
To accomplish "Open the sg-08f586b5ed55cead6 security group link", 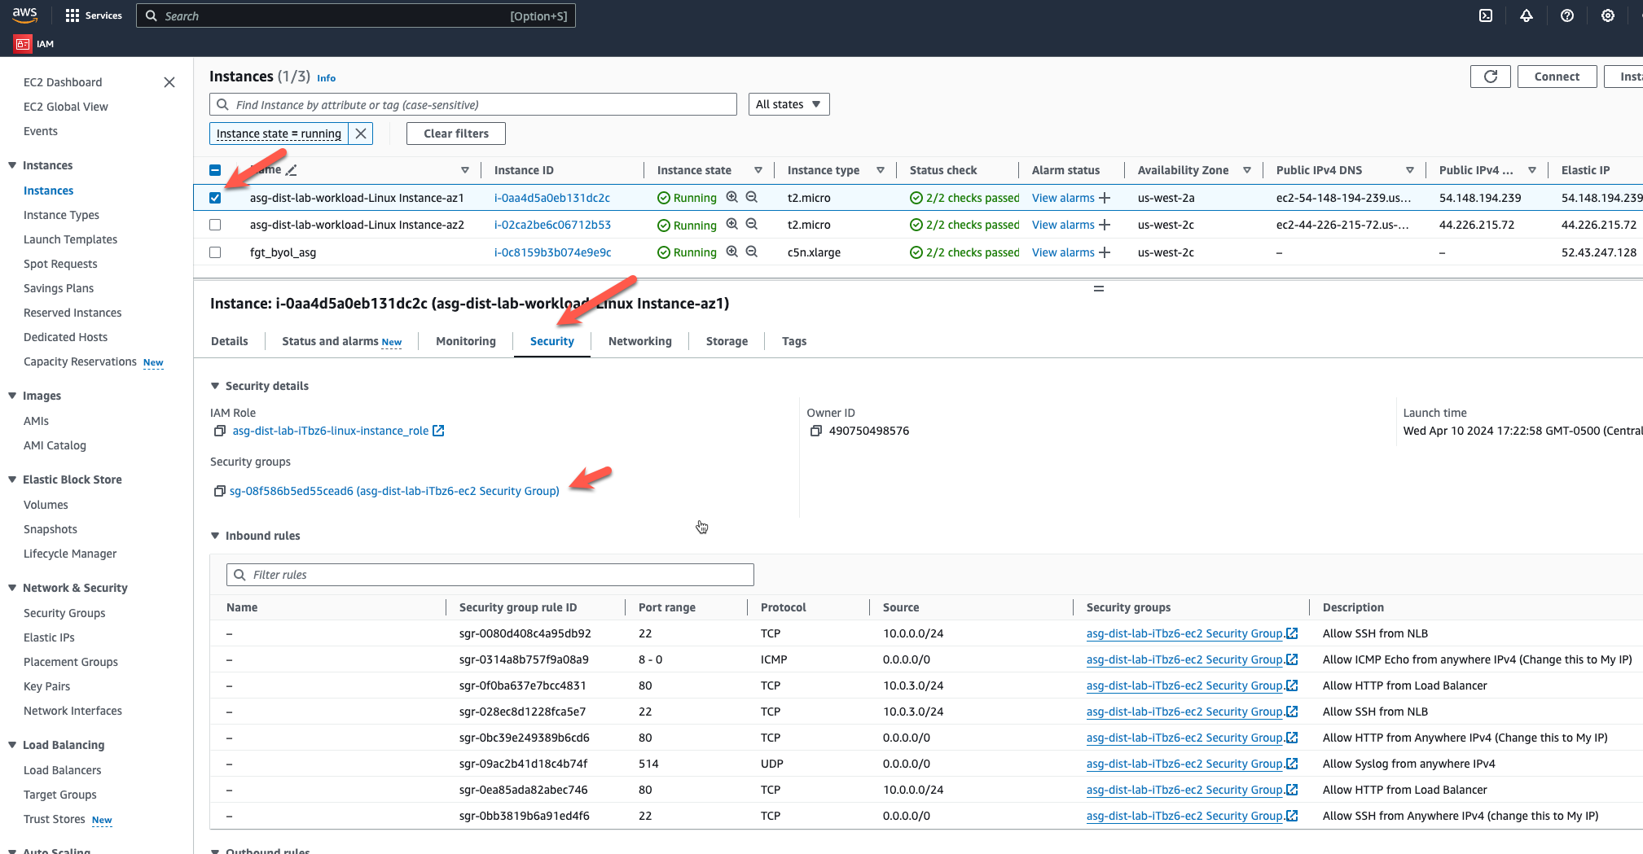I will pyautogui.click(x=394, y=491).
